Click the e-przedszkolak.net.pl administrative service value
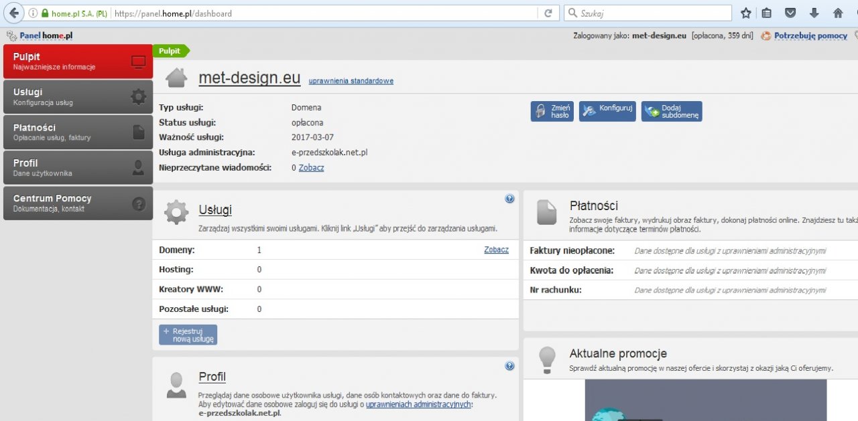 (329, 153)
